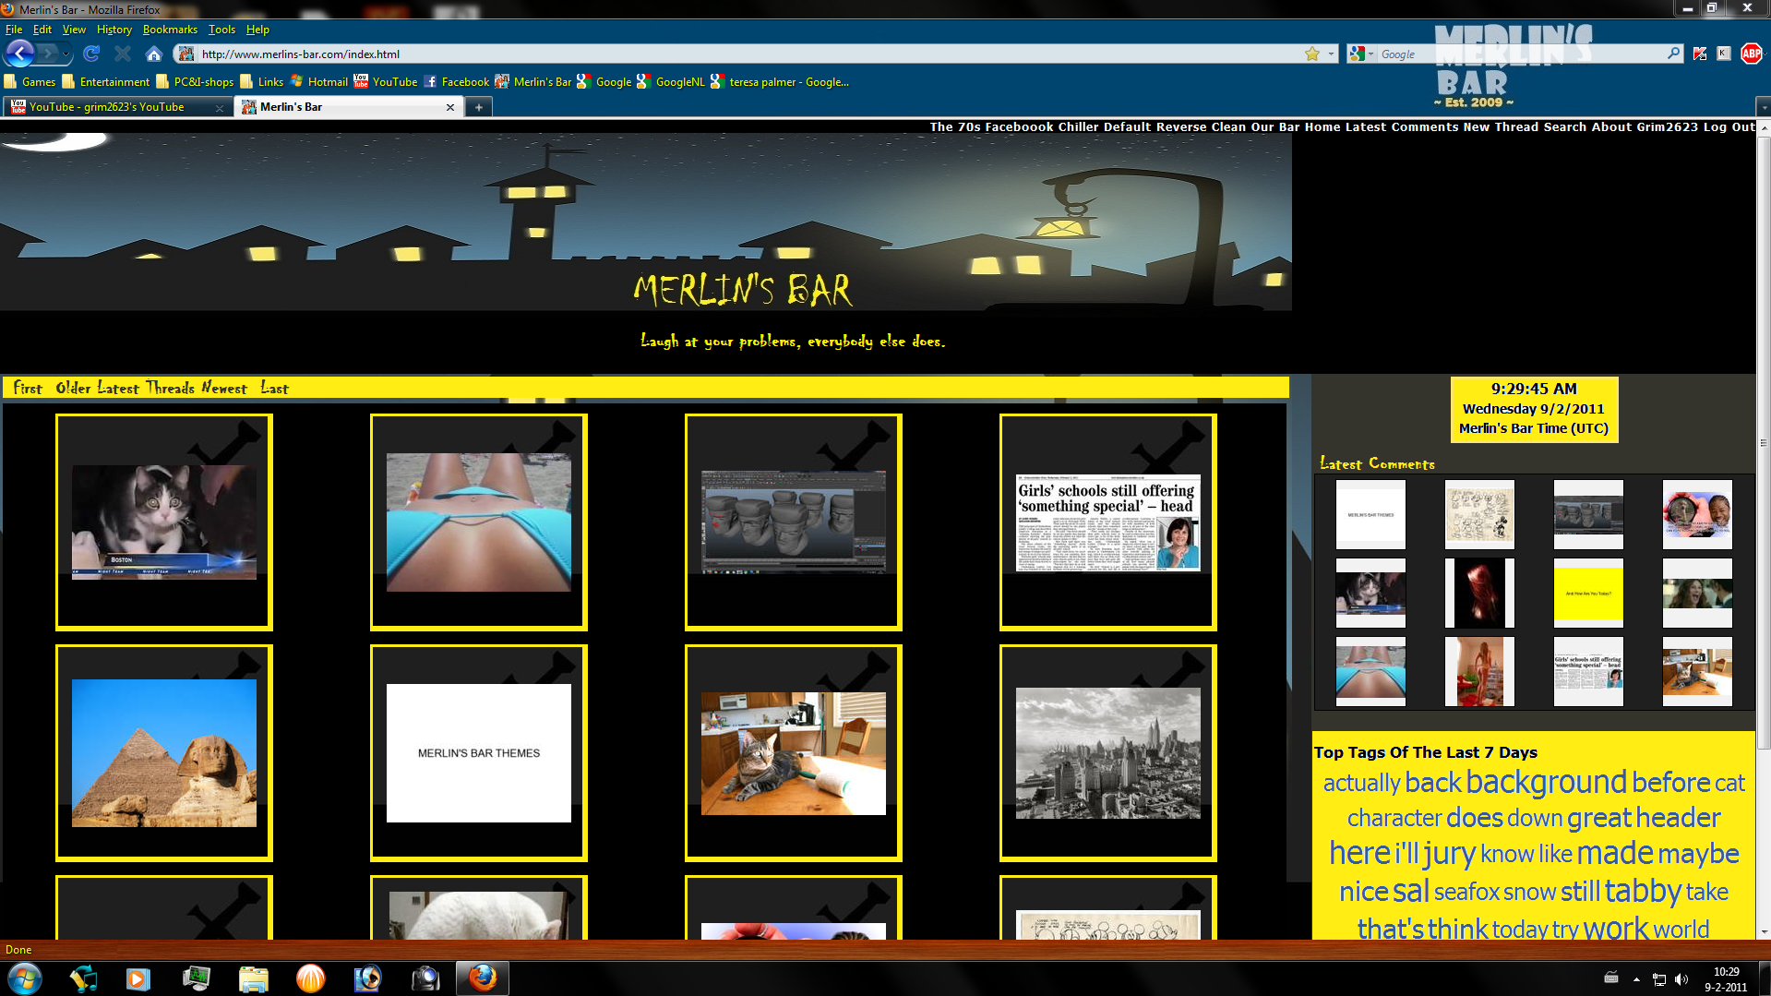The image size is (1771, 996).
Task: Go back with the browser Back arrow
Action: pyautogui.click(x=20, y=54)
